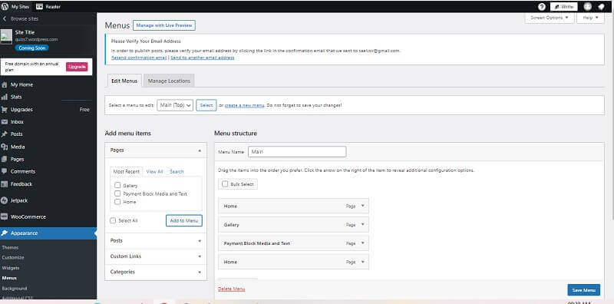Open the Screen Options dropdown
Viewport: 614px width, 304px height.
click(550, 18)
